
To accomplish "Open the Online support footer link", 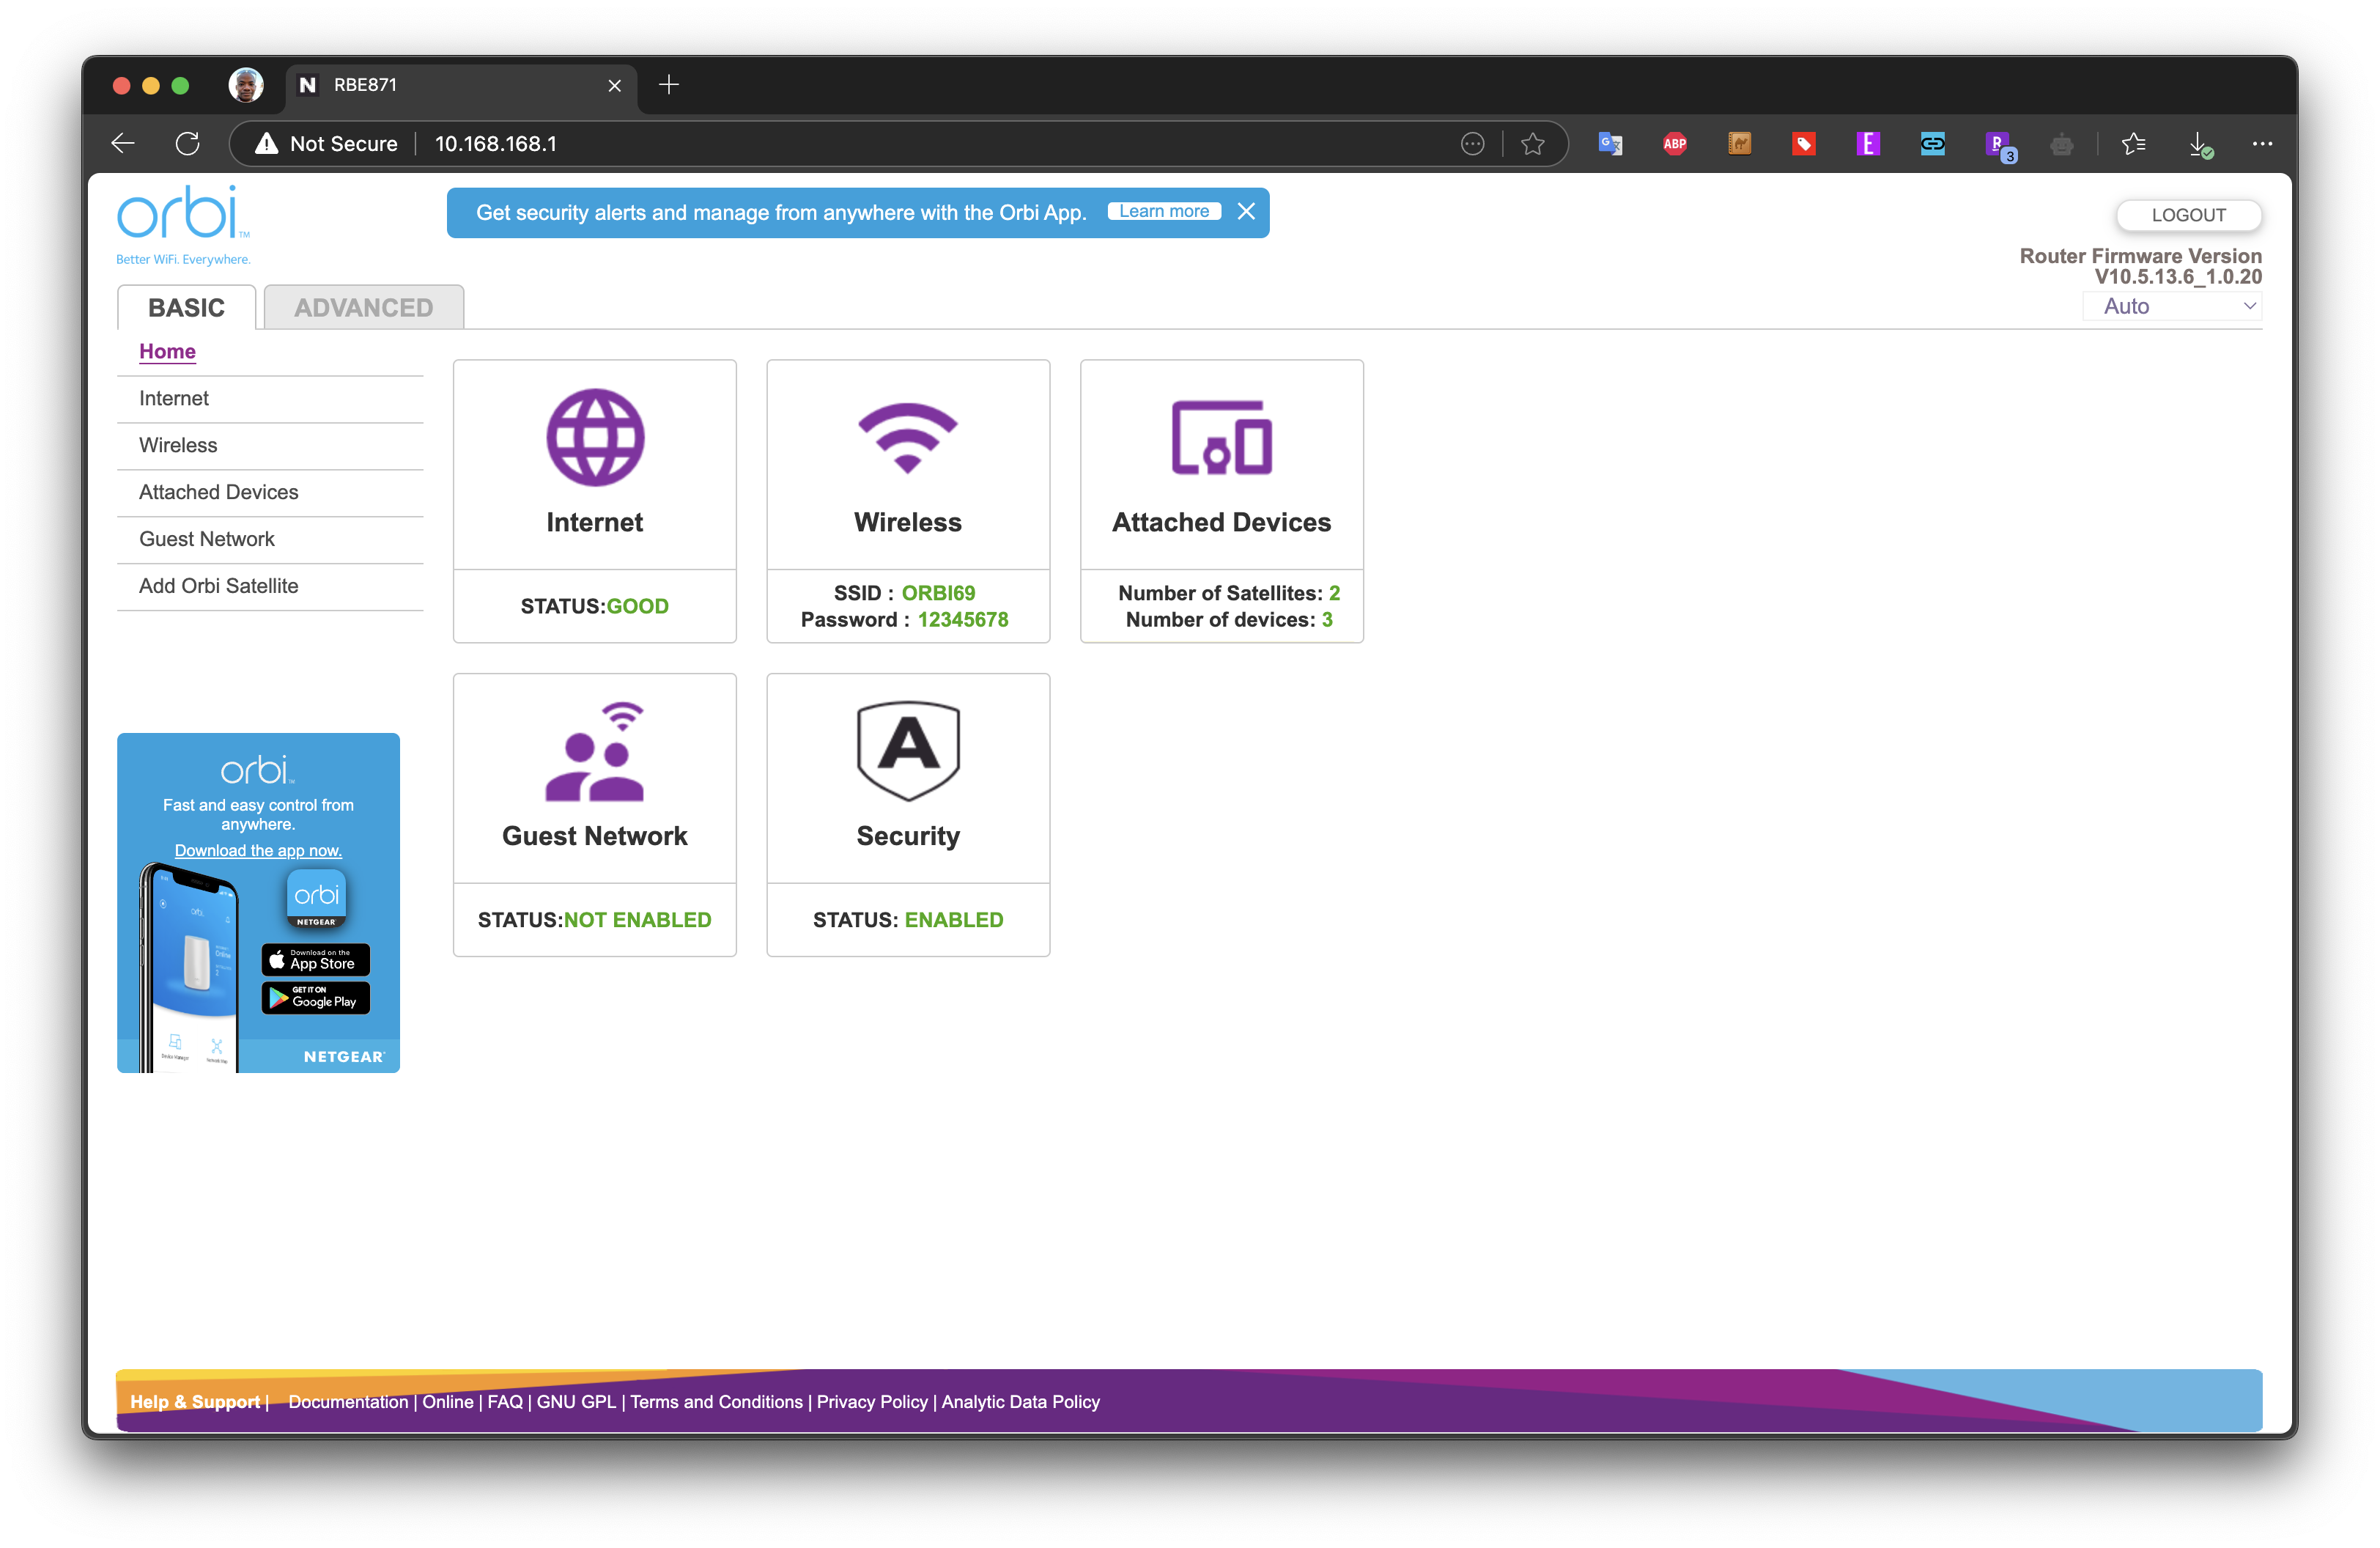I will (x=447, y=1402).
